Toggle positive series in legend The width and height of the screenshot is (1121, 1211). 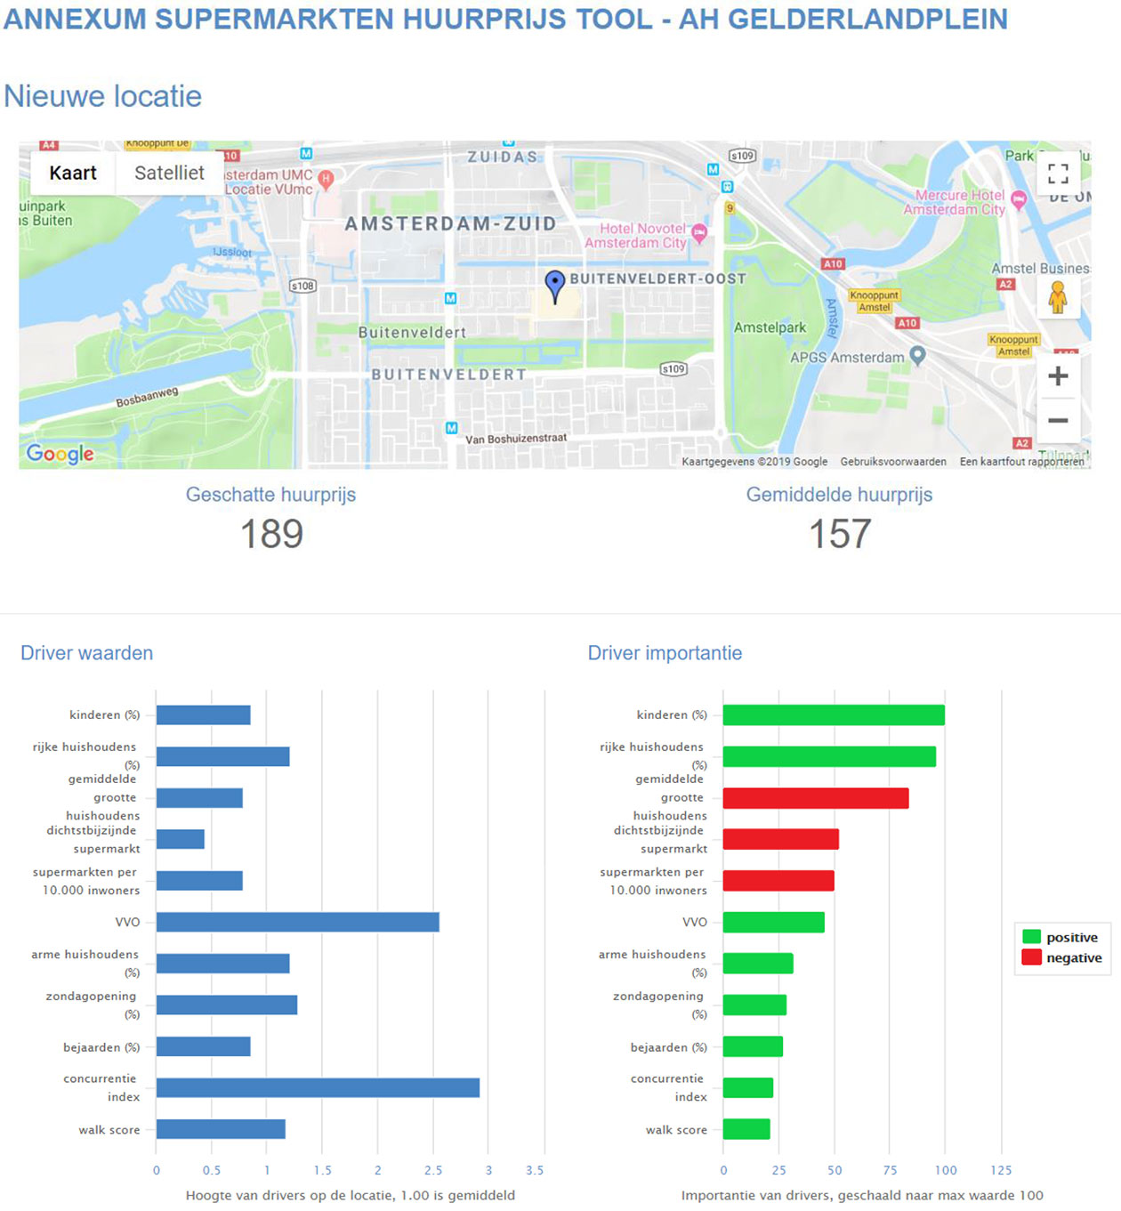point(1061,937)
